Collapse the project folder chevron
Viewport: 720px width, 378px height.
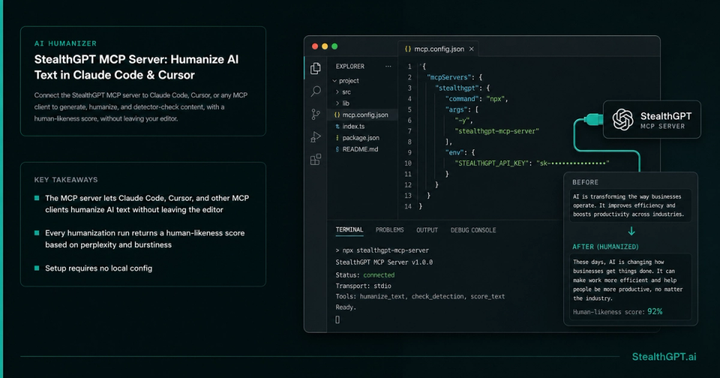334,81
